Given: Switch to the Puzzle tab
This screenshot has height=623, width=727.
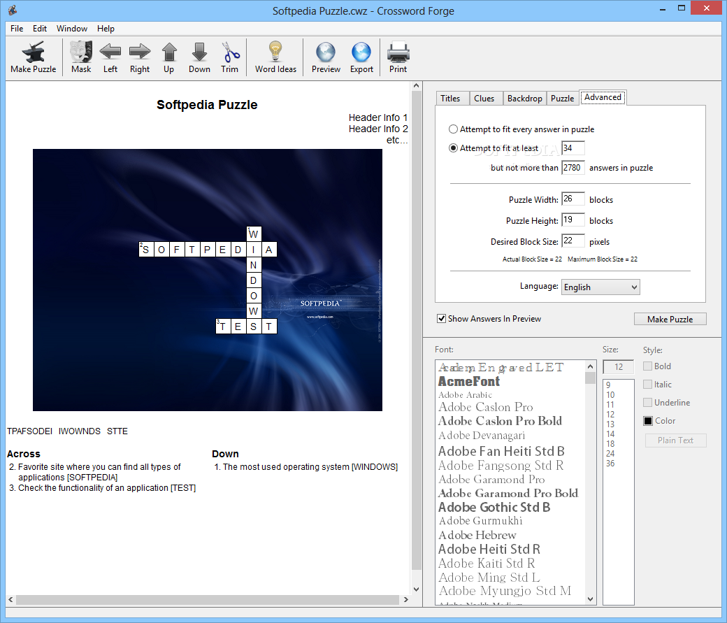Looking at the screenshot, I should point(563,99).
